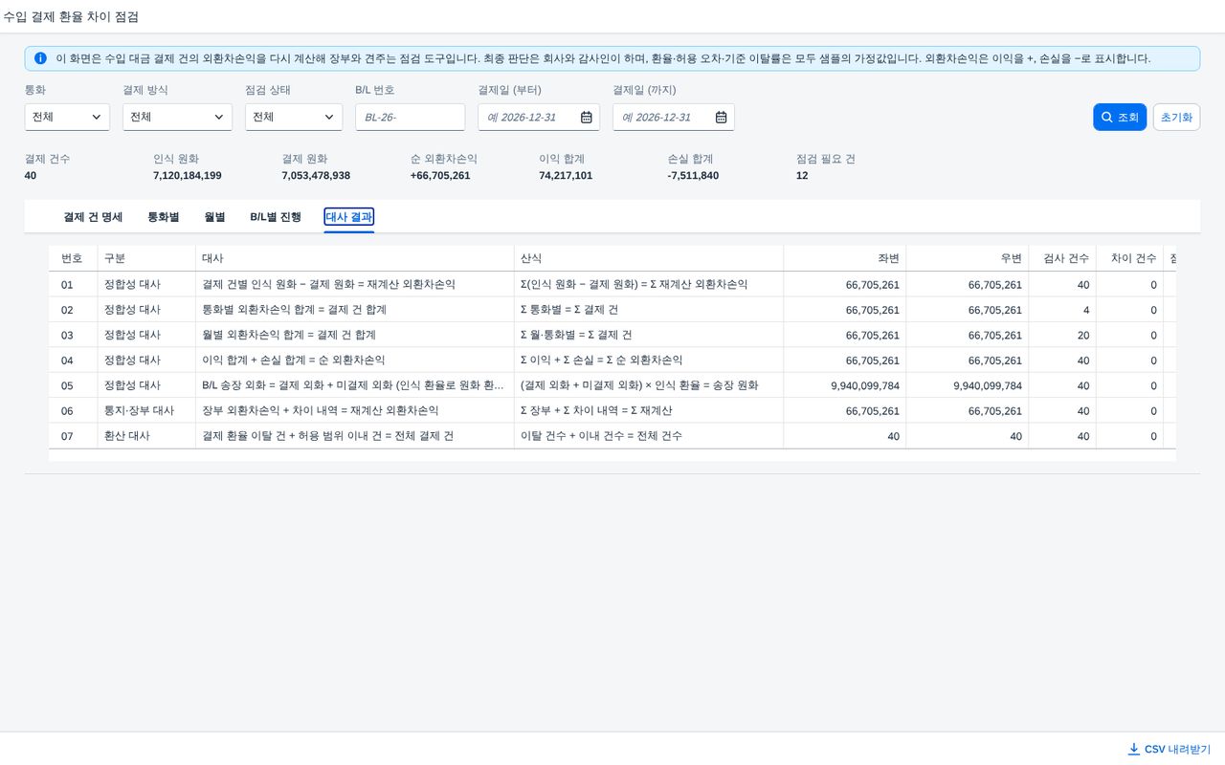The width and height of the screenshot is (1225, 765).
Task: Click the 인식 원화 value 7,120,184,199
Action: click(188, 176)
